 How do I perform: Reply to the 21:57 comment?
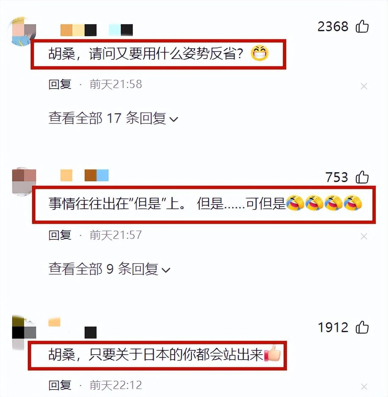pyautogui.click(x=60, y=235)
